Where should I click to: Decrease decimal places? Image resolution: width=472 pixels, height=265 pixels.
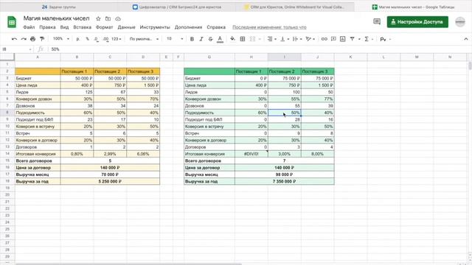(96, 39)
